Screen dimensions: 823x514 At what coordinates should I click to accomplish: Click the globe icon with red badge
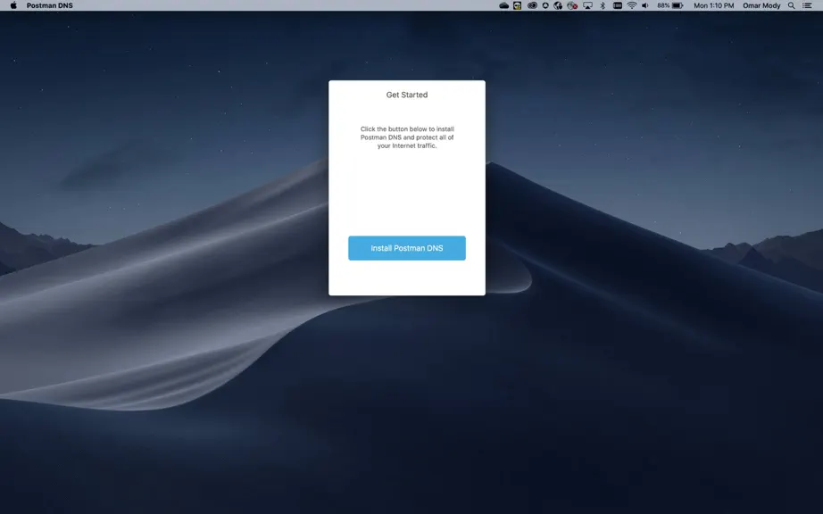(x=573, y=5)
